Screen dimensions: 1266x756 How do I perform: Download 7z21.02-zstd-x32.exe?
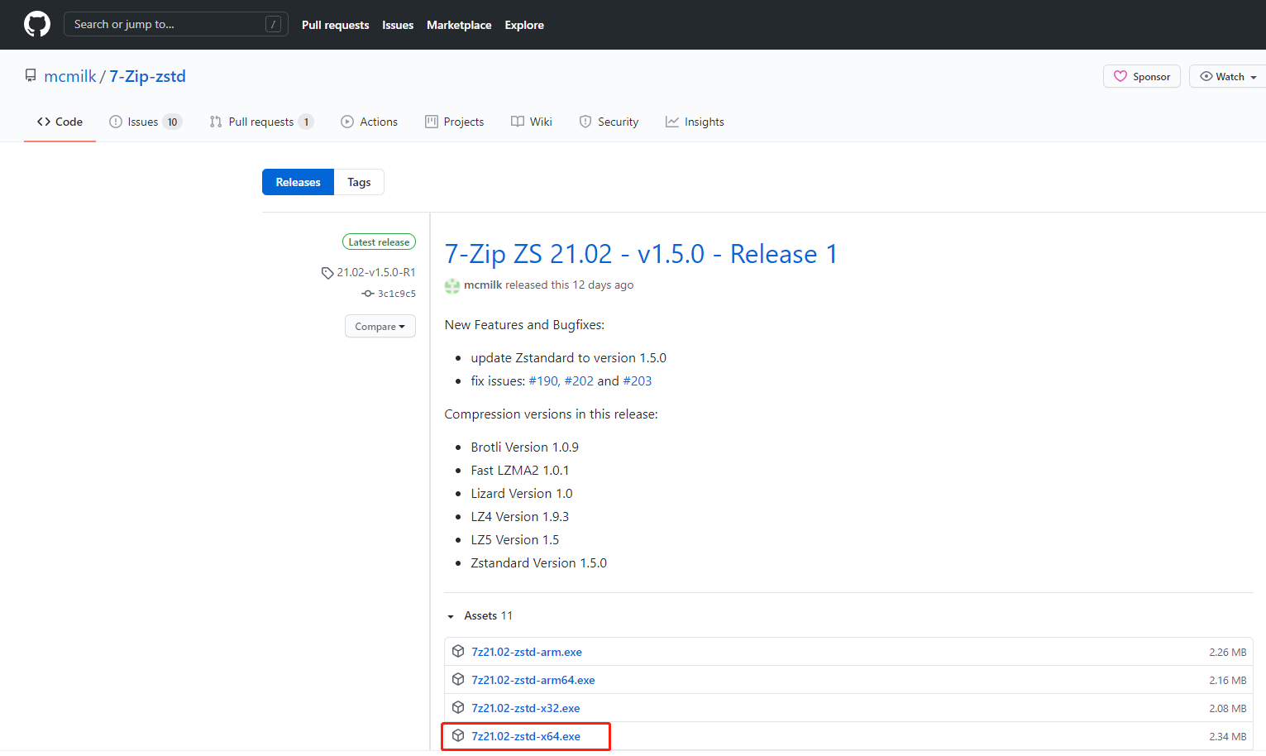coord(526,708)
